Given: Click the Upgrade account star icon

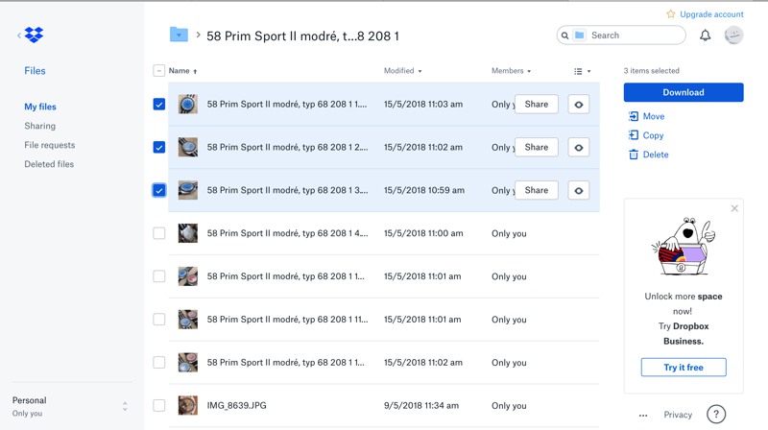Looking at the screenshot, I should 670,14.
